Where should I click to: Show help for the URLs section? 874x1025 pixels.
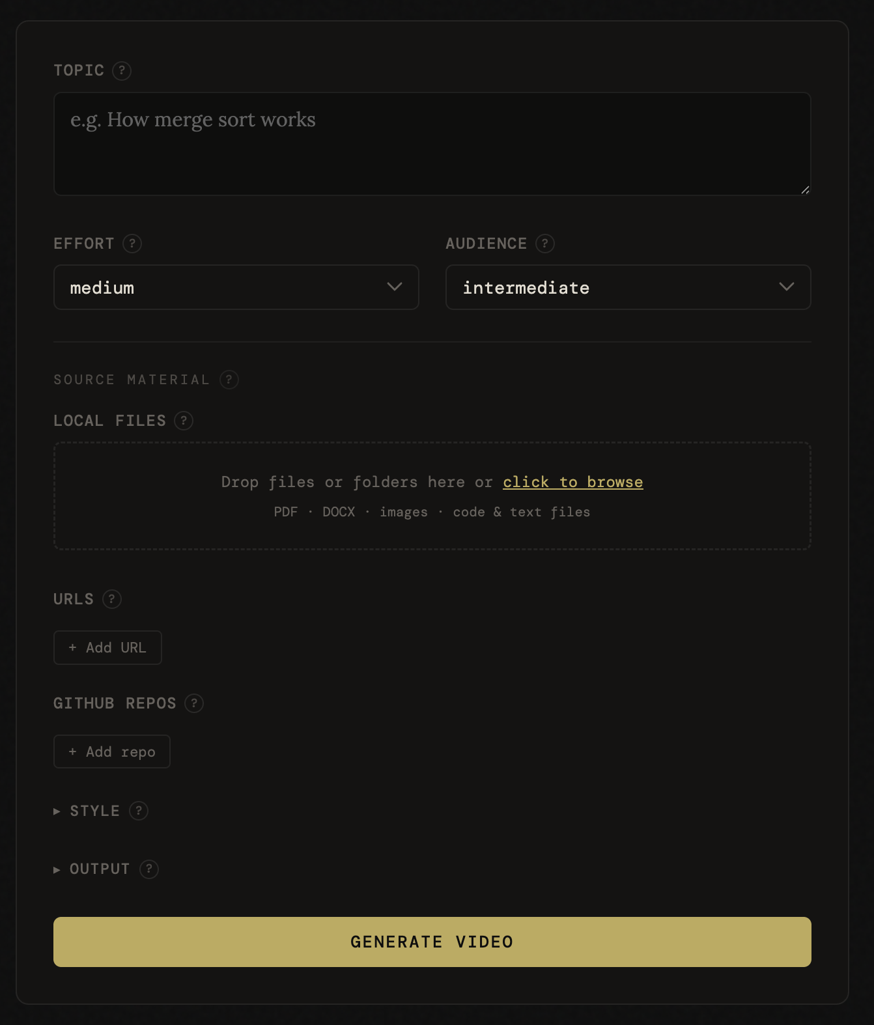point(112,599)
